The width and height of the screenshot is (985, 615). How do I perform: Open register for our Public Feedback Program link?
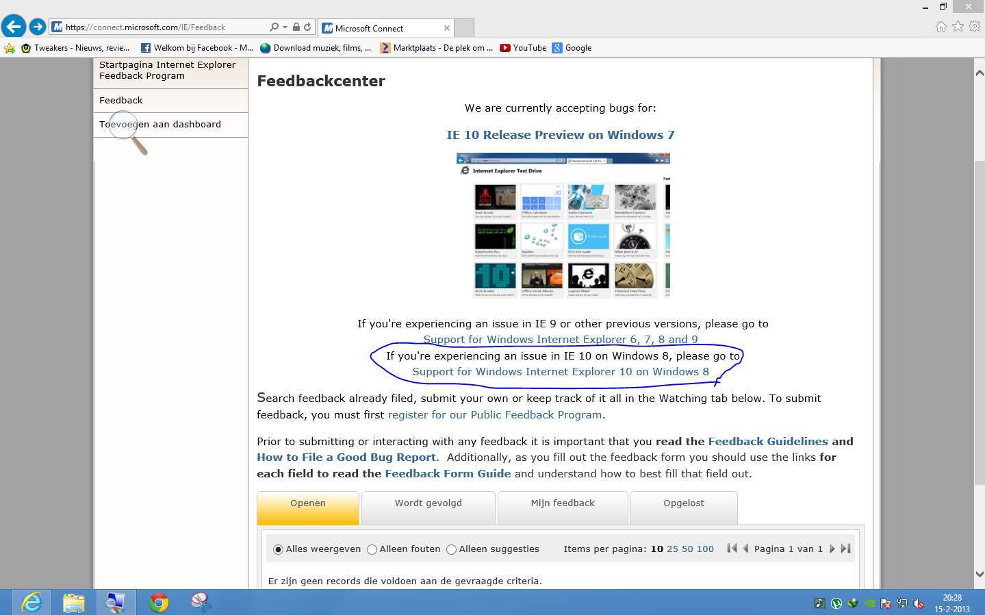click(x=495, y=415)
